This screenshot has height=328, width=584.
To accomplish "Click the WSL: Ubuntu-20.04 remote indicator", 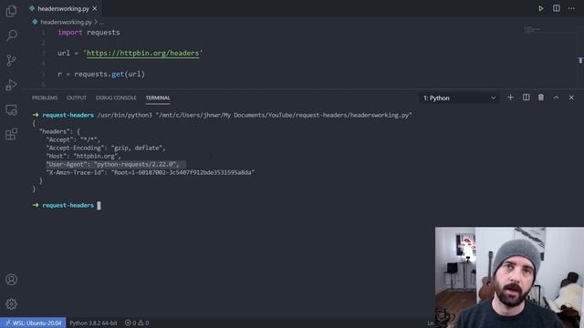I will coord(33,323).
